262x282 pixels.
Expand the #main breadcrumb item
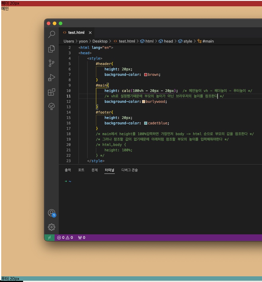coord(206,41)
